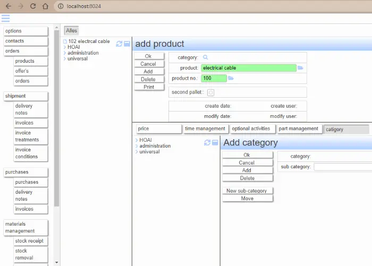
Task: Open invoice treatments
Action: click(31, 136)
